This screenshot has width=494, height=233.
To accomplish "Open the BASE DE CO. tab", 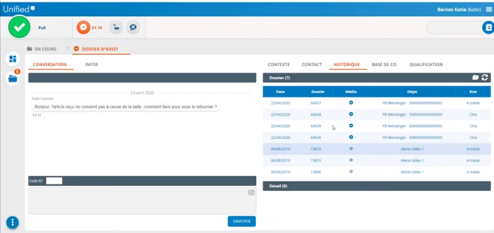I will tap(385, 65).
